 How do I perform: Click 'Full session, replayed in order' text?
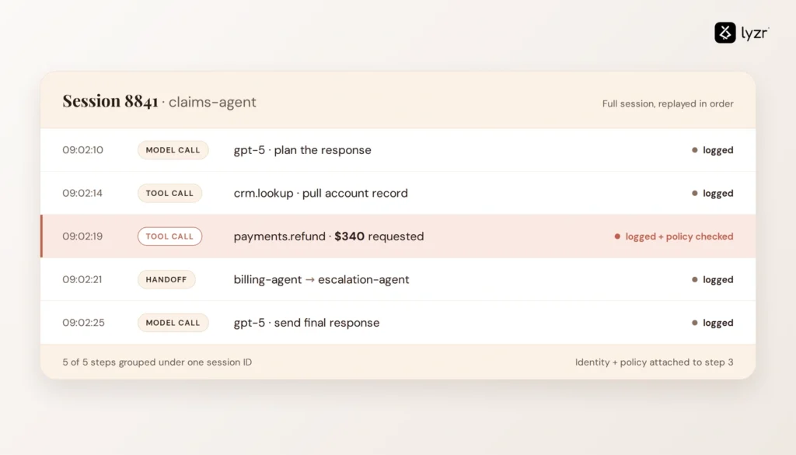668,103
